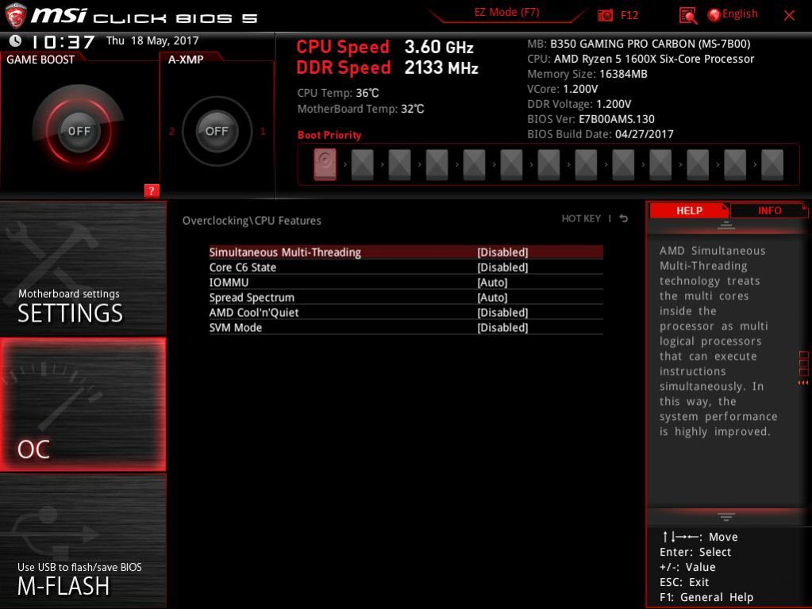Select the first boot priority hard disk

click(325, 164)
